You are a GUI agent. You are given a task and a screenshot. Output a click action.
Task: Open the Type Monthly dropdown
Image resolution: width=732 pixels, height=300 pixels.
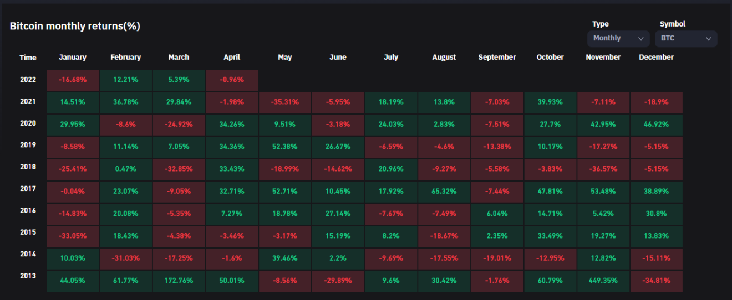tap(618, 39)
